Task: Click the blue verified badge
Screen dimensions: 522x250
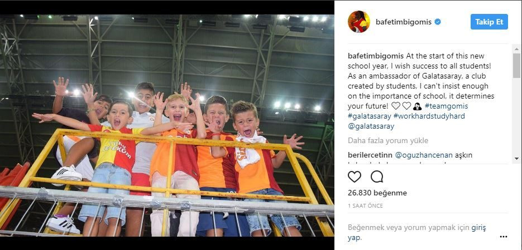Action: pyautogui.click(x=438, y=22)
